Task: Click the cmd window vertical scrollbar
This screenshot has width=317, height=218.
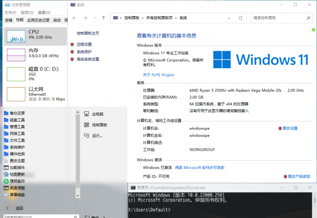Action: 315,200
